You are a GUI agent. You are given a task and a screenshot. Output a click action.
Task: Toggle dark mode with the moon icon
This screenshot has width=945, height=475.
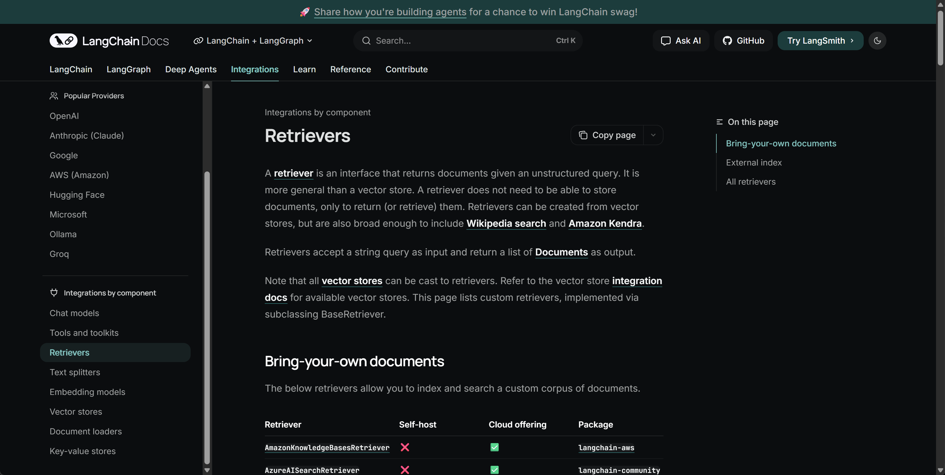(x=877, y=41)
